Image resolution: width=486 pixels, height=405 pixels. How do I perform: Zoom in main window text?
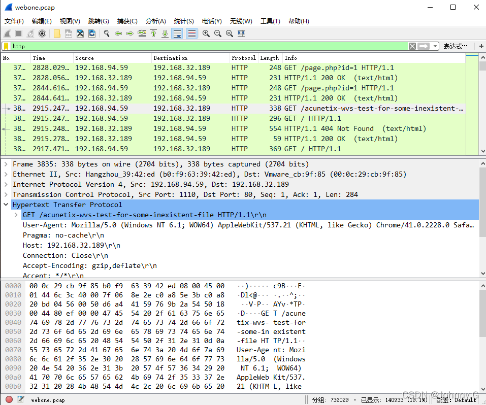coord(206,33)
